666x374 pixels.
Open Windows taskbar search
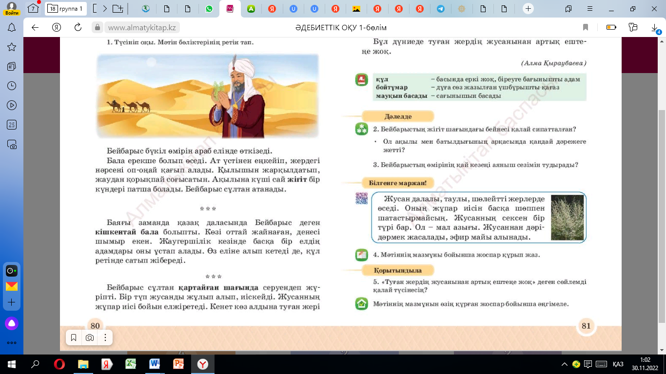pos(35,364)
